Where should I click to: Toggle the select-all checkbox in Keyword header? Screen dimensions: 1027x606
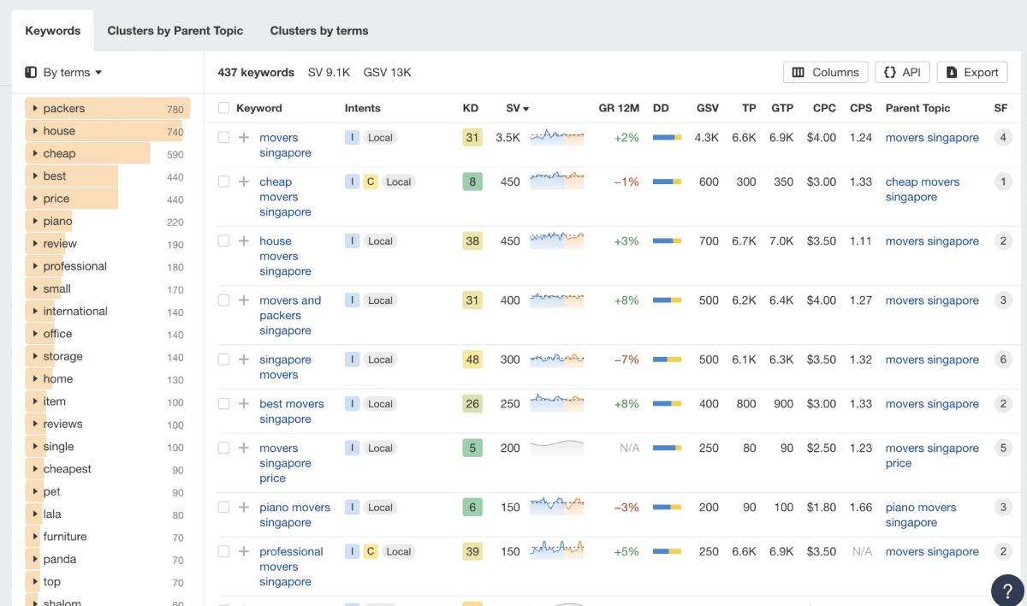point(224,109)
